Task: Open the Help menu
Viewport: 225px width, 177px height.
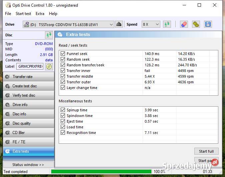Action: [x=53, y=14]
